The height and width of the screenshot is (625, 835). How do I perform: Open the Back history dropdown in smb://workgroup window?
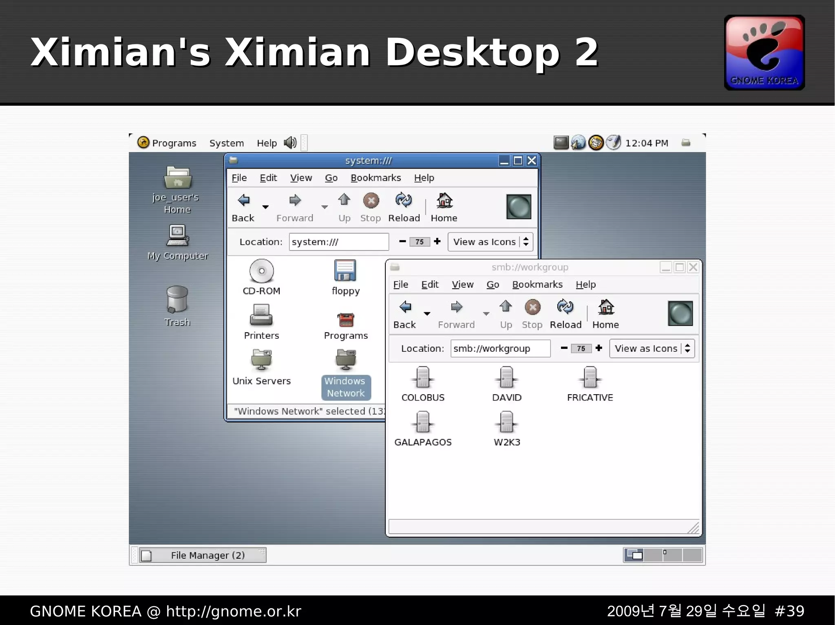coord(427,314)
